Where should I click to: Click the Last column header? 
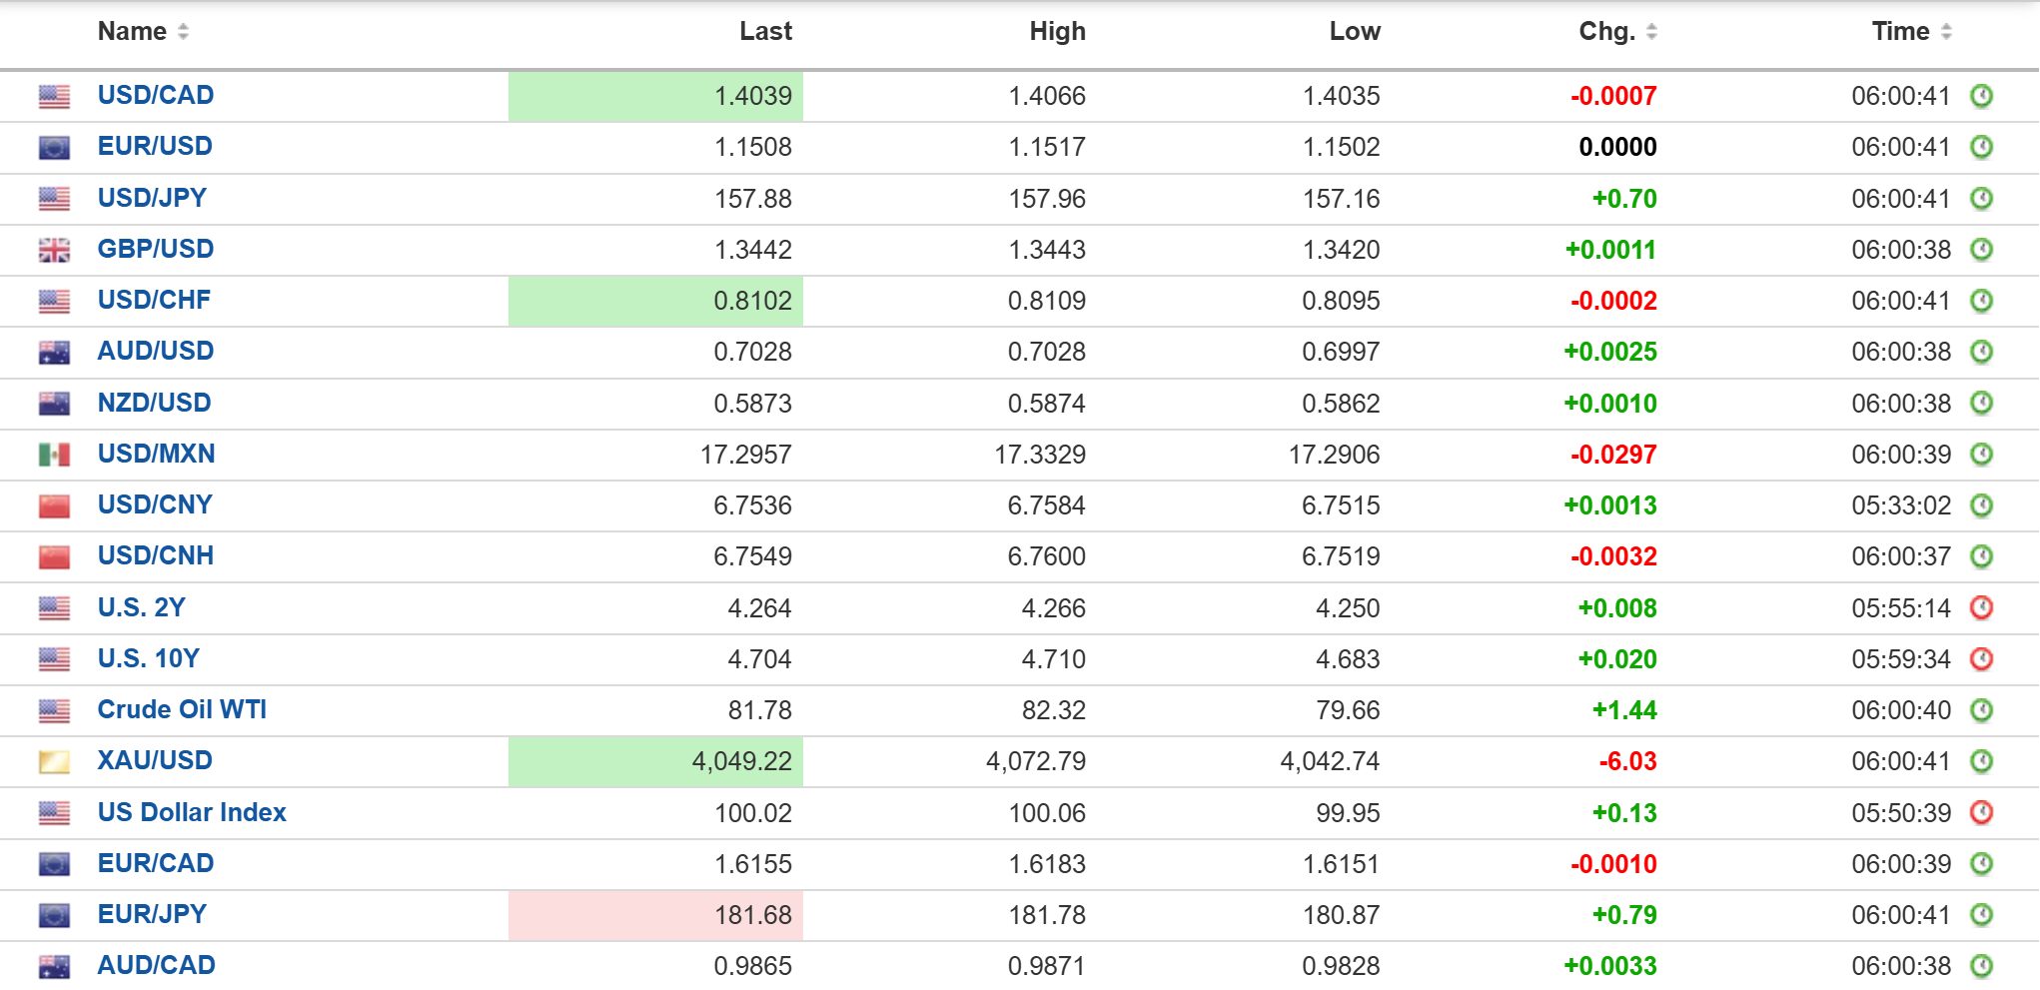pyautogui.click(x=765, y=32)
